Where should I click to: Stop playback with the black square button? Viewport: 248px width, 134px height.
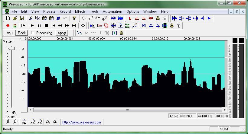(x=46, y=26)
